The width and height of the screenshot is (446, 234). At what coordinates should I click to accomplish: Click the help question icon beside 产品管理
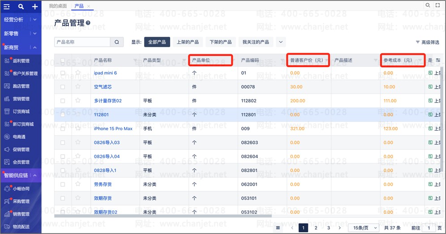coord(88,23)
